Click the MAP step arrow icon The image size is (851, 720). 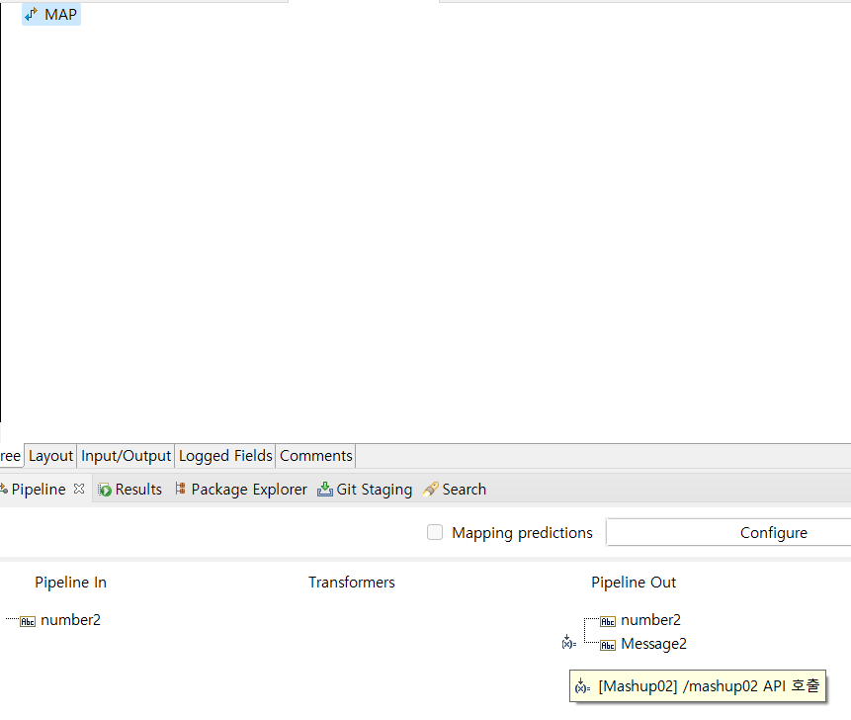31,15
